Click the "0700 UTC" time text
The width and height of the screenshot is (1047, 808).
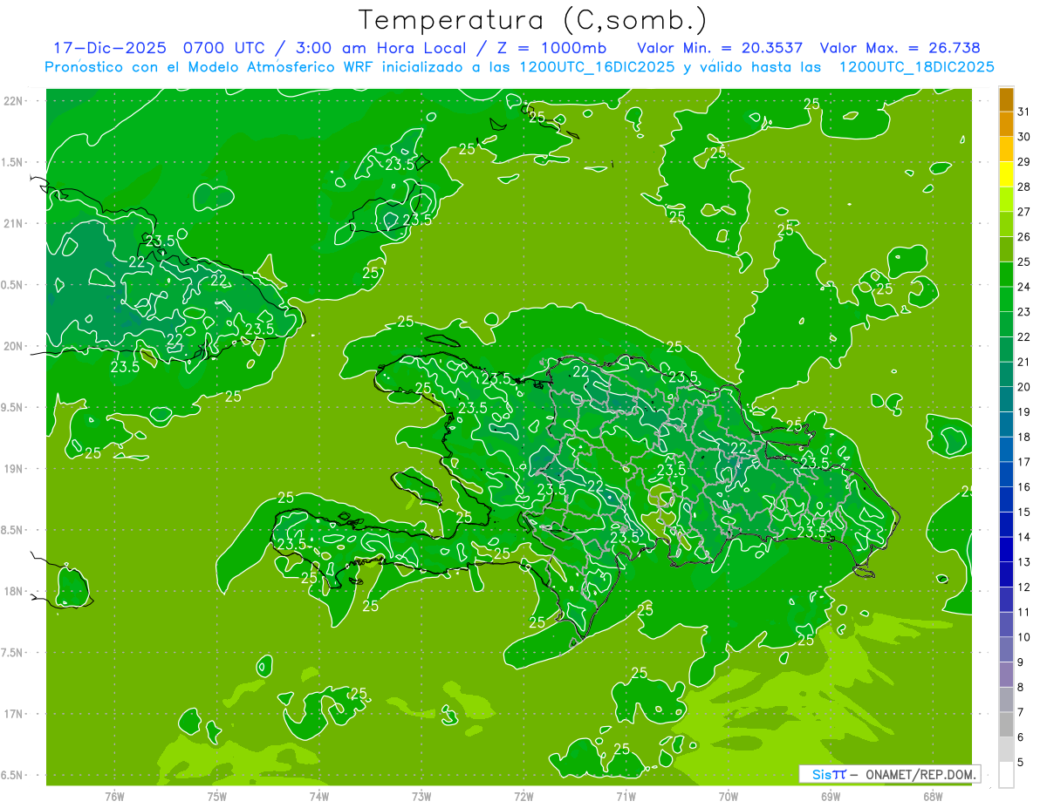click(x=225, y=48)
